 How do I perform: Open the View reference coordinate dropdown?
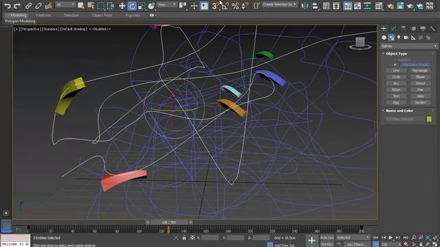coord(166,5)
